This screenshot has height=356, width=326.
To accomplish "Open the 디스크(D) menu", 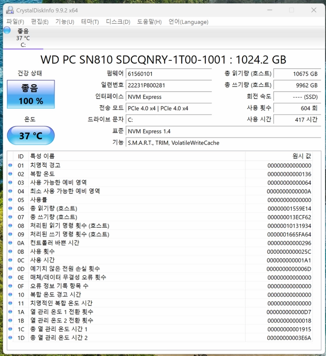I will pyautogui.click(x=118, y=22).
